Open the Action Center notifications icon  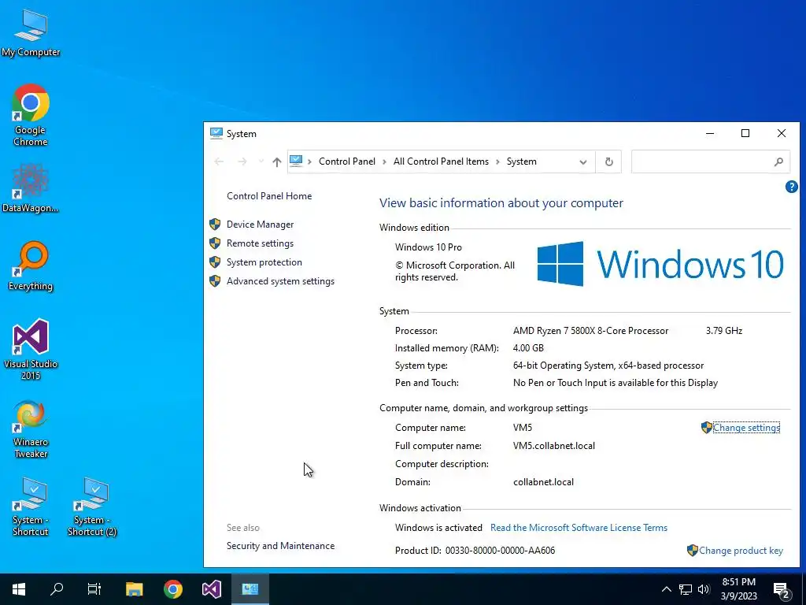click(782, 590)
